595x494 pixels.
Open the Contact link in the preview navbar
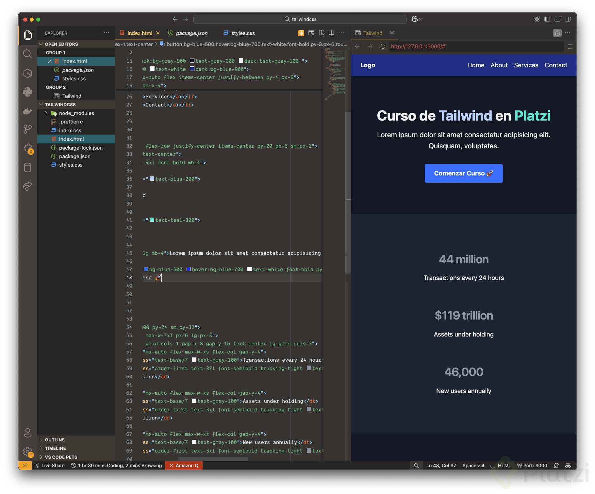point(556,65)
